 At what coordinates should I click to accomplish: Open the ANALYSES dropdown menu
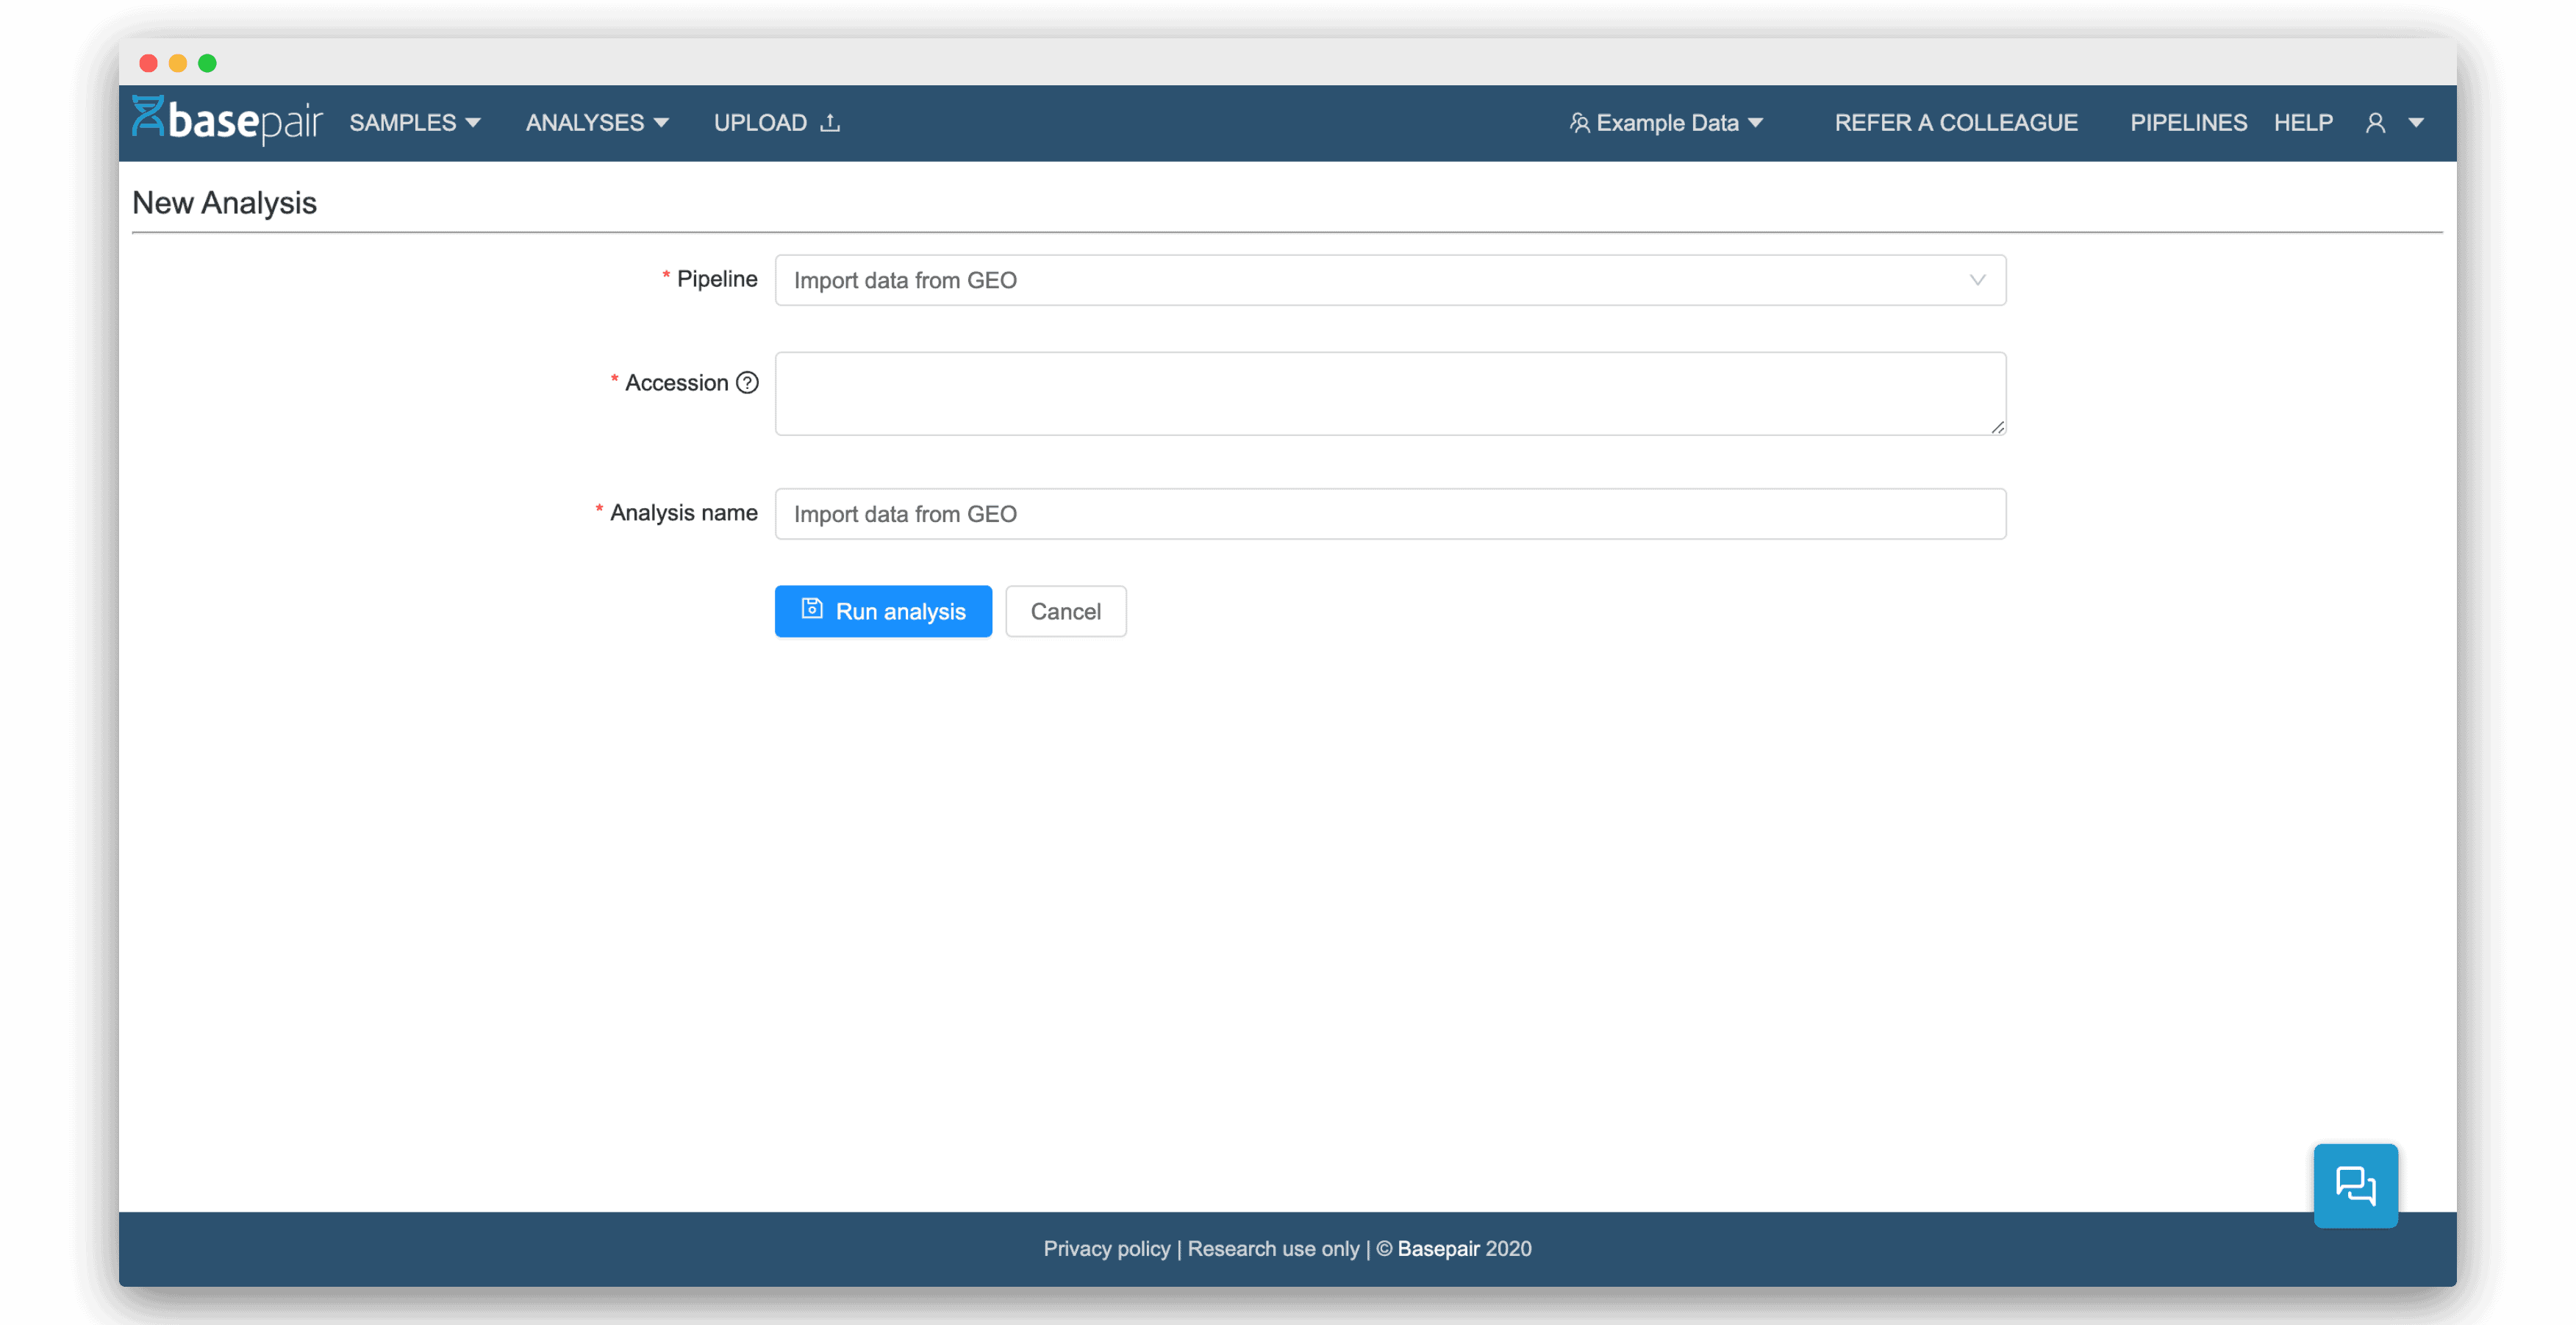(596, 121)
